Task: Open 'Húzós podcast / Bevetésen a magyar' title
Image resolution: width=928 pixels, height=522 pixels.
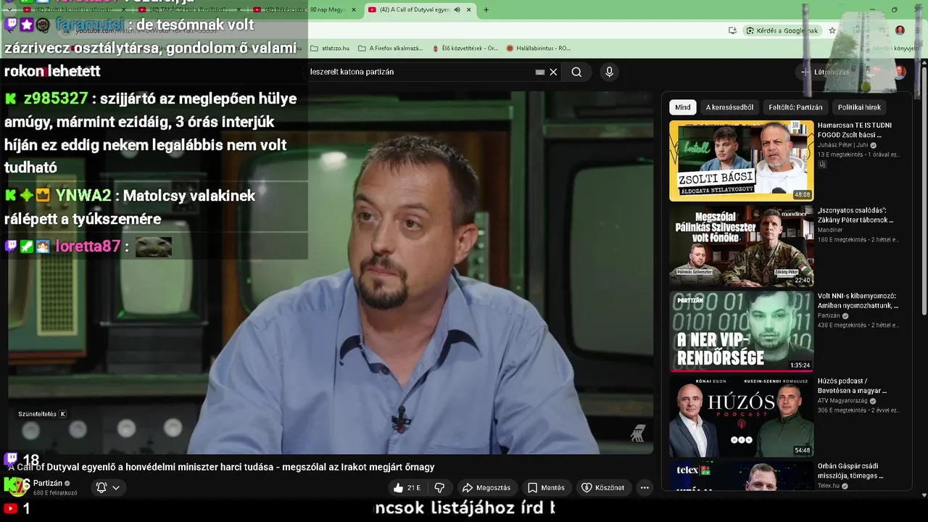Action: coord(853,386)
